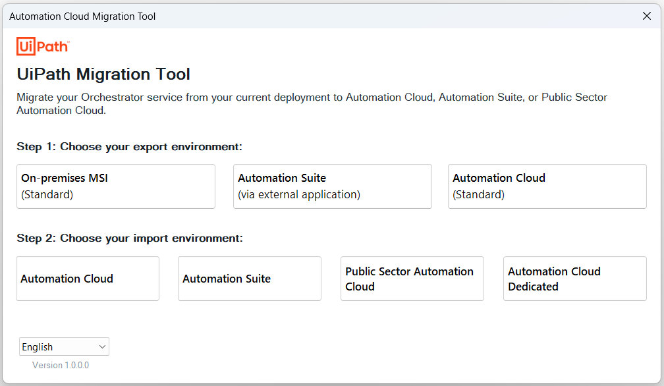Pick Public Sector Automation Cloud import option
Image resolution: width=664 pixels, height=386 pixels.
coord(412,279)
